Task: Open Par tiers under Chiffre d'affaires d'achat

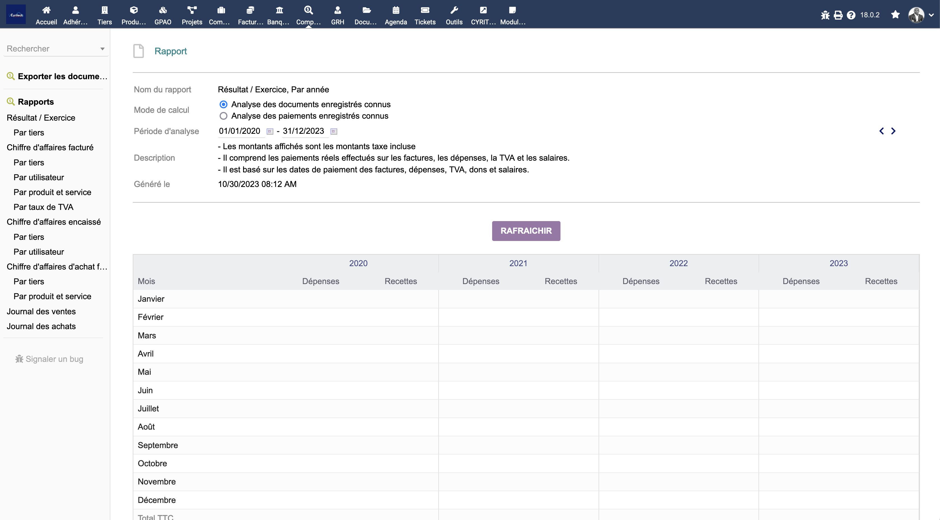Action: click(x=29, y=282)
